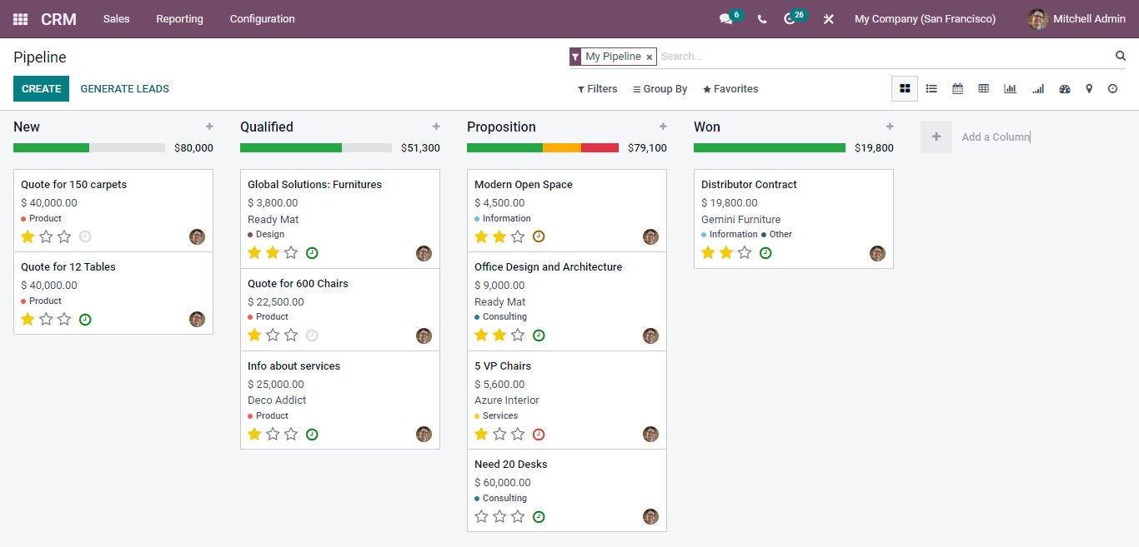Open the Group By dropdown
This screenshot has height=547, width=1139.
pos(660,89)
